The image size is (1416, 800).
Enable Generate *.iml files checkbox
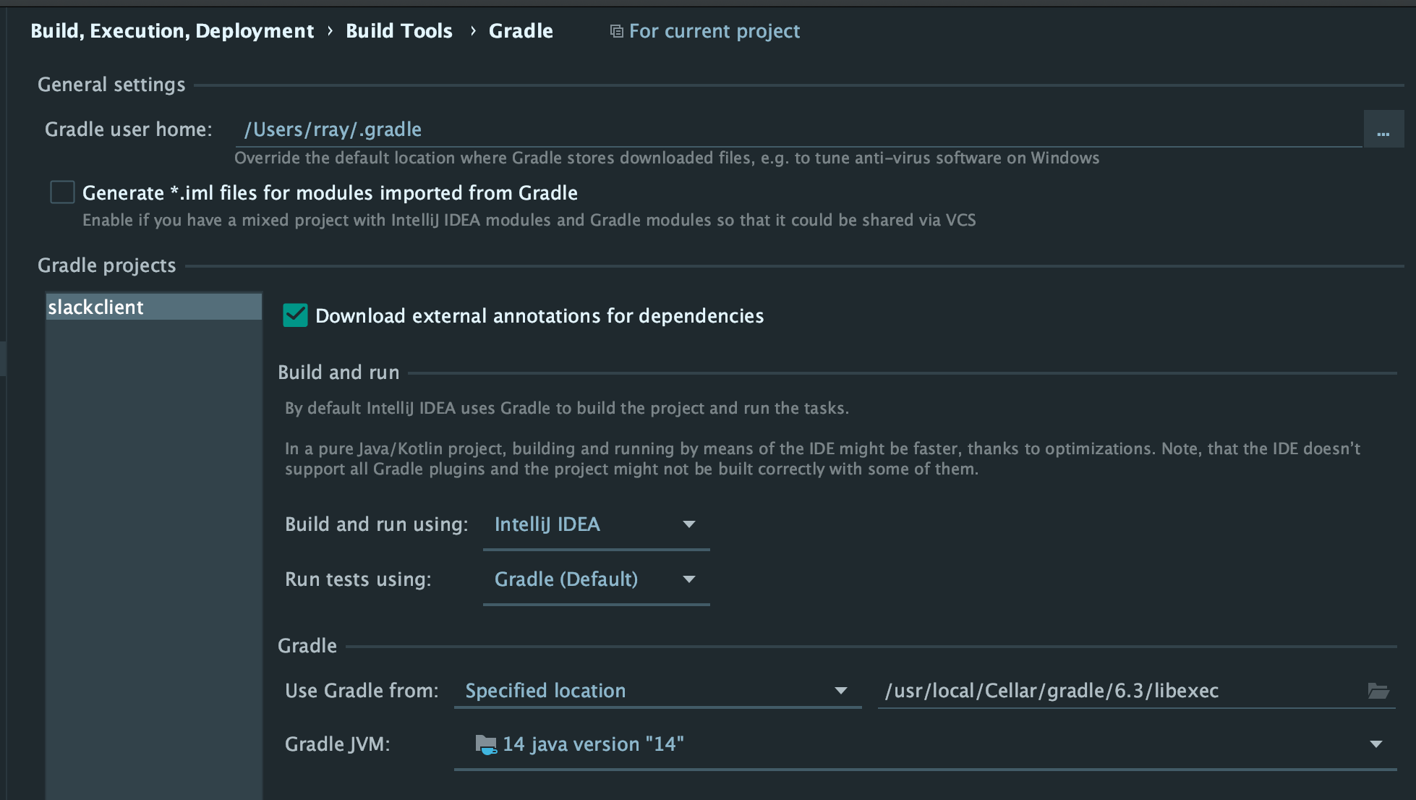coord(62,192)
